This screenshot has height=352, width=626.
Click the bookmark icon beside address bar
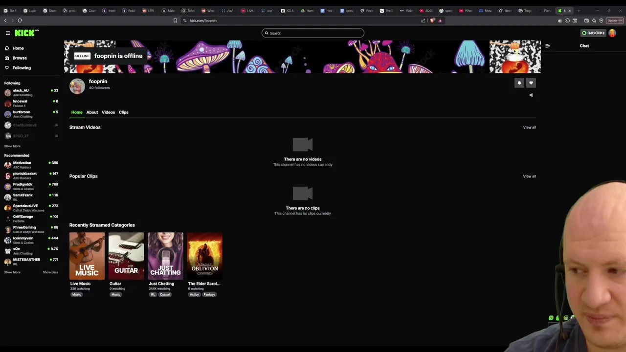tap(175, 21)
